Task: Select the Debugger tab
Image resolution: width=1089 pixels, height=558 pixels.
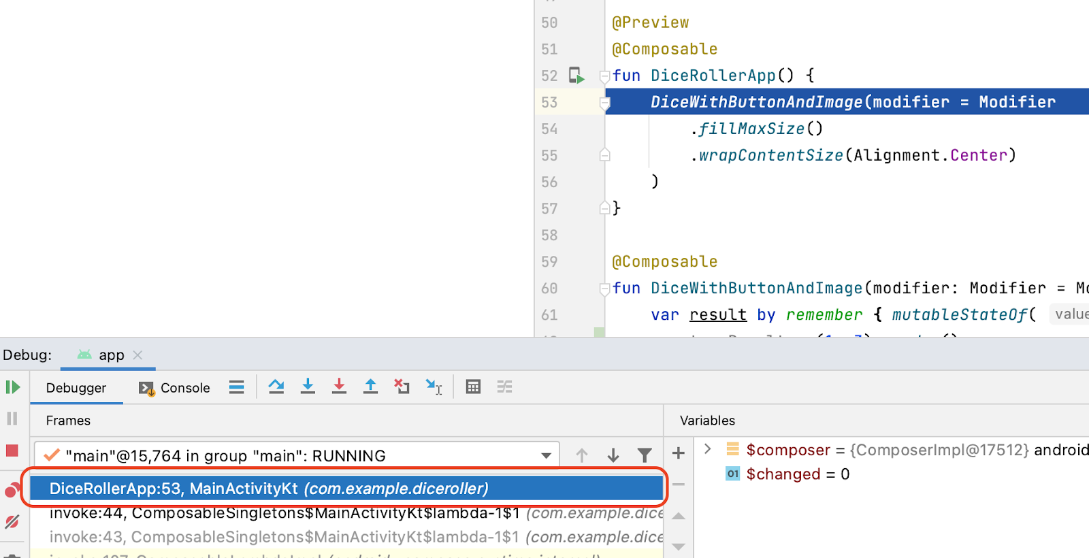Action: pyautogui.click(x=76, y=388)
